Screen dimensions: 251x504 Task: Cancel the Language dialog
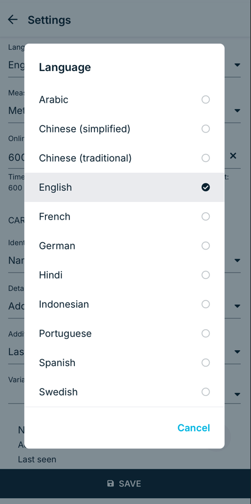pyautogui.click(x=193, y=428)
